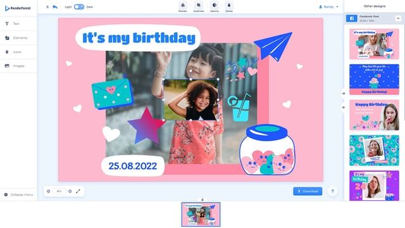Select the blue paper plane sticker
The width and height of the screenshot is (405, 228).
(x=274, y=46)
